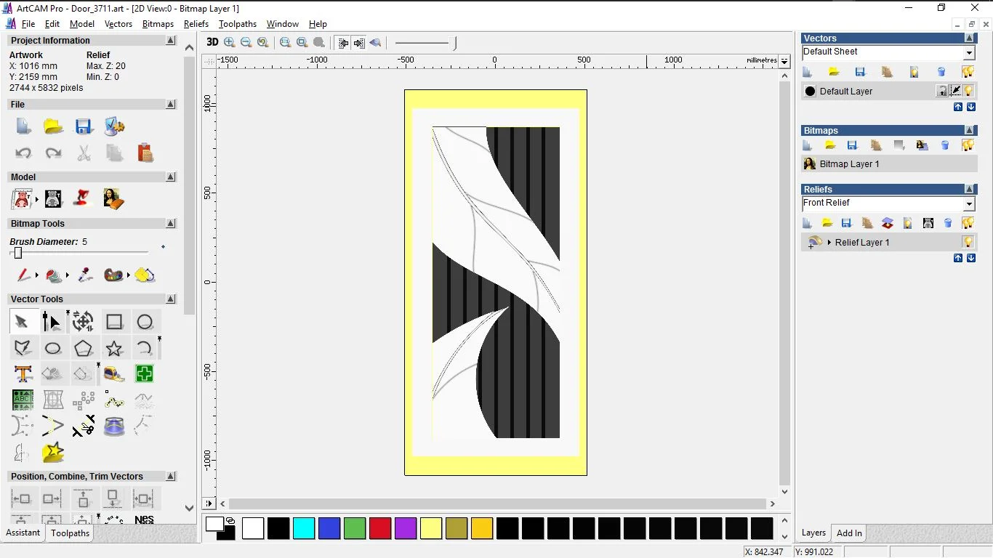Open the Front Relief dropdown
Image resolution: width=993 pixels, height=558 pixels.
(x=968, y=204)
